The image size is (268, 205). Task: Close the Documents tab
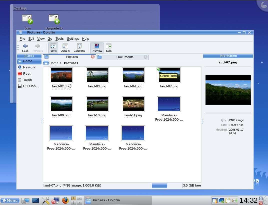pos(145,57)
